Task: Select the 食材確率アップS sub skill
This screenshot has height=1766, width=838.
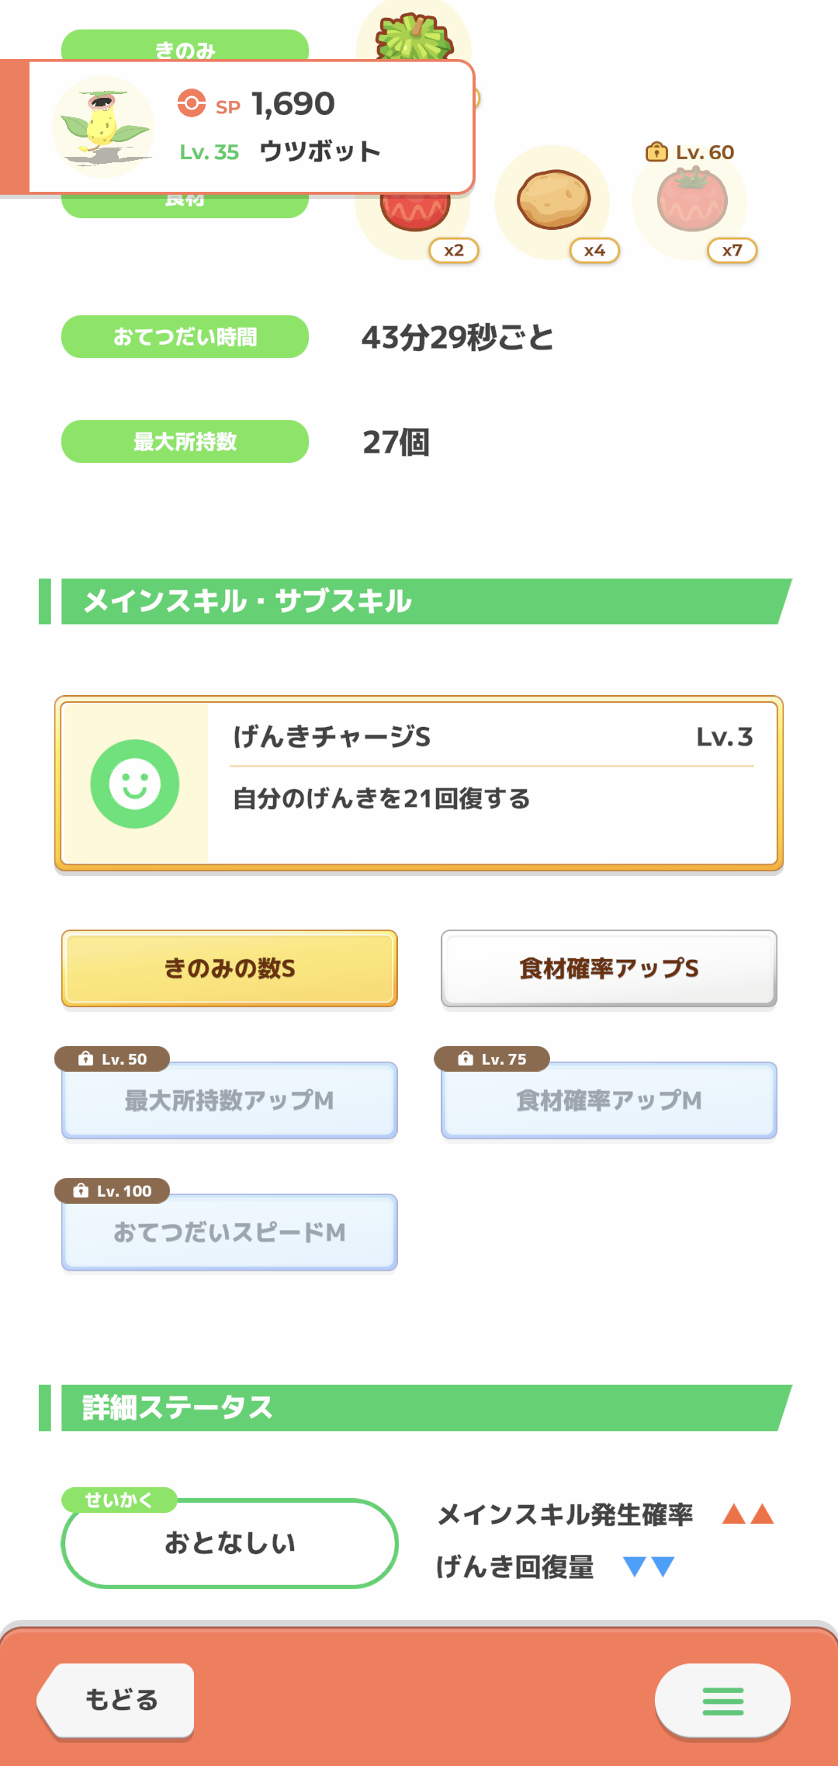Action: tap(609, 968)
